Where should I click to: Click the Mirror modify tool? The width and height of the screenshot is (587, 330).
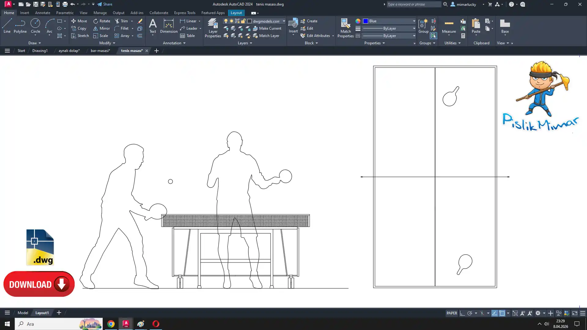[x=101, y=28]
